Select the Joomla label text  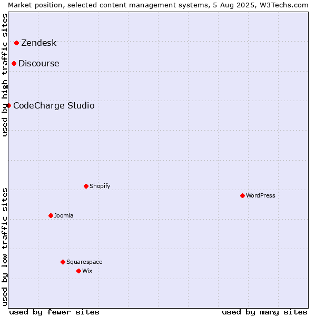click(64, 215)
